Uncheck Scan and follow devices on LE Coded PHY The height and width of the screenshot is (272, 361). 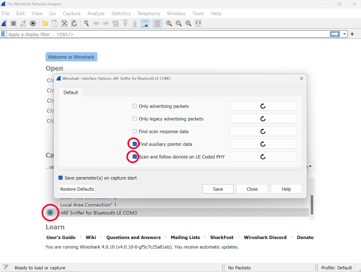(135, 157)
